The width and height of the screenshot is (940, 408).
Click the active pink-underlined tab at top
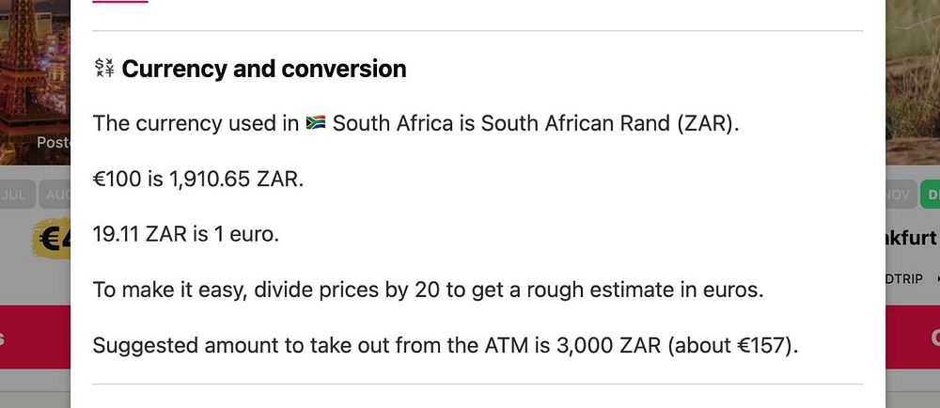120,1
